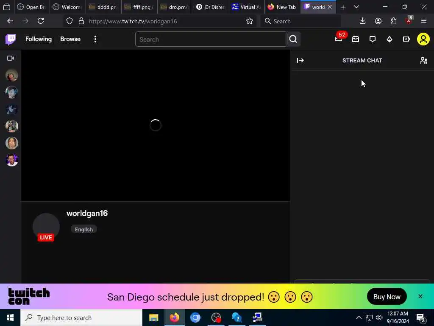Open the Firefox downloads panel

[363, 21]
